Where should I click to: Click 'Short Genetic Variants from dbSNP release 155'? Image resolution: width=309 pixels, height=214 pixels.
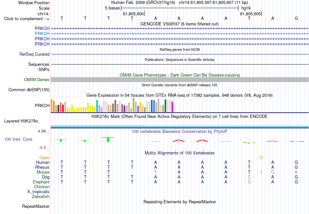click(x=180, y=85)
